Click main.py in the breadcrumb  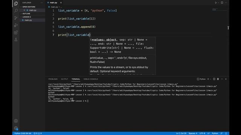click(x=54, y=7)
